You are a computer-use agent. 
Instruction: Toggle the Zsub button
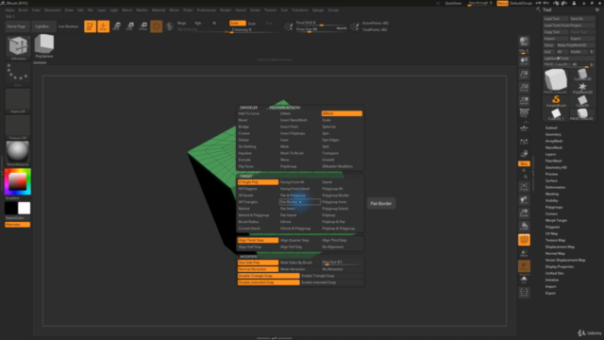point(253,23)
